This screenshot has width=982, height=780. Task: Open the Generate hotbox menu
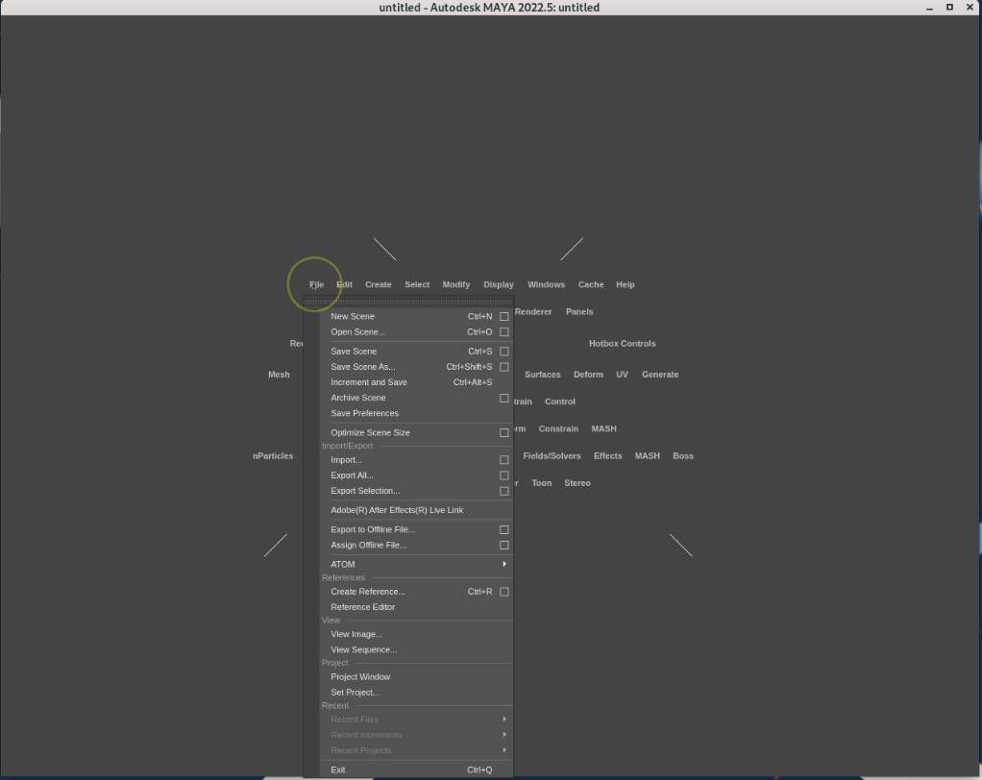point(660,375)
